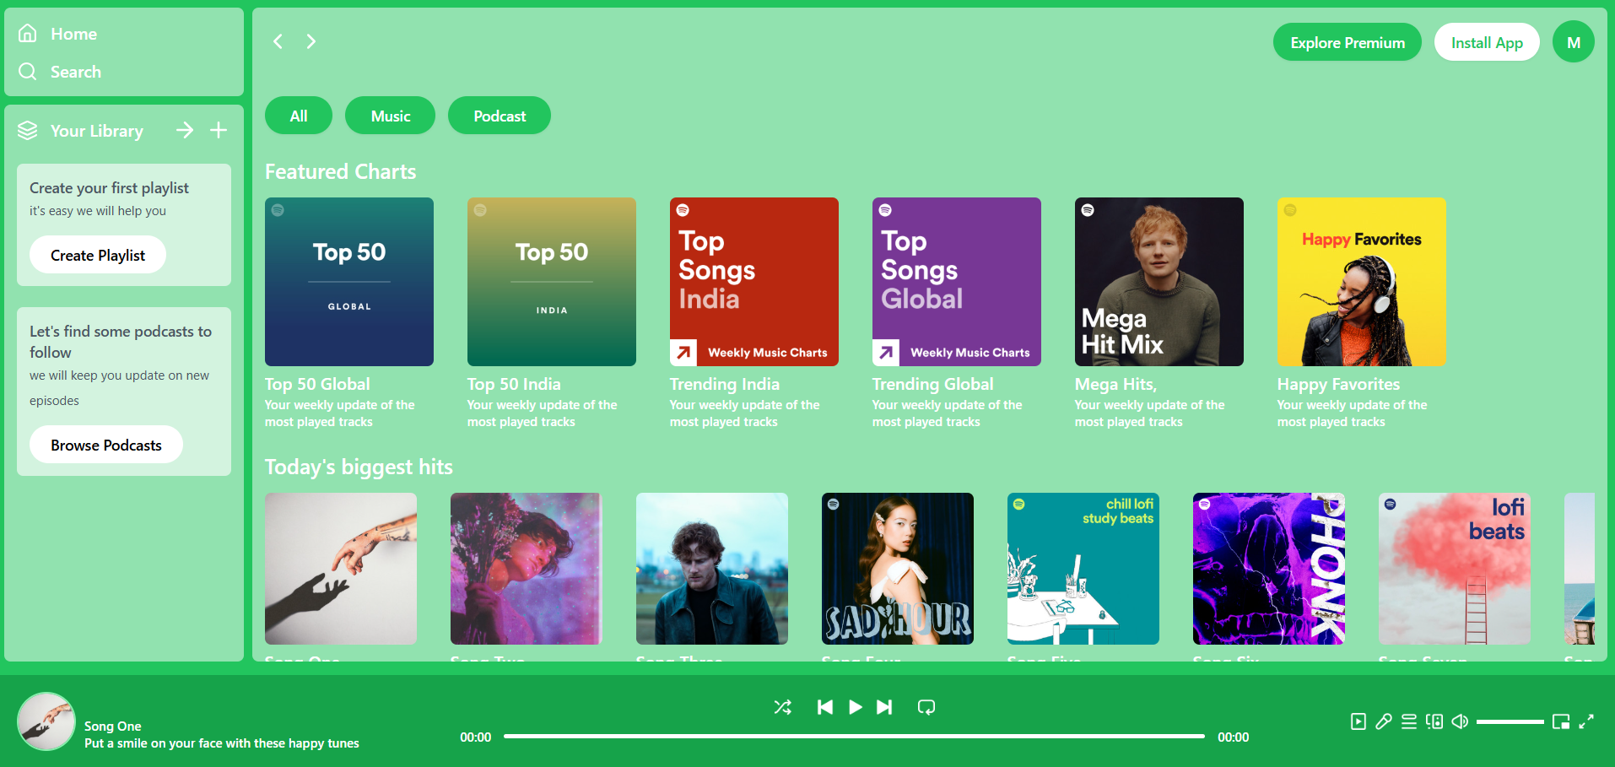Viewport: 1615px width, 767px height.
Task: Open the Sad Hour song cover
Action: [898, 569]
